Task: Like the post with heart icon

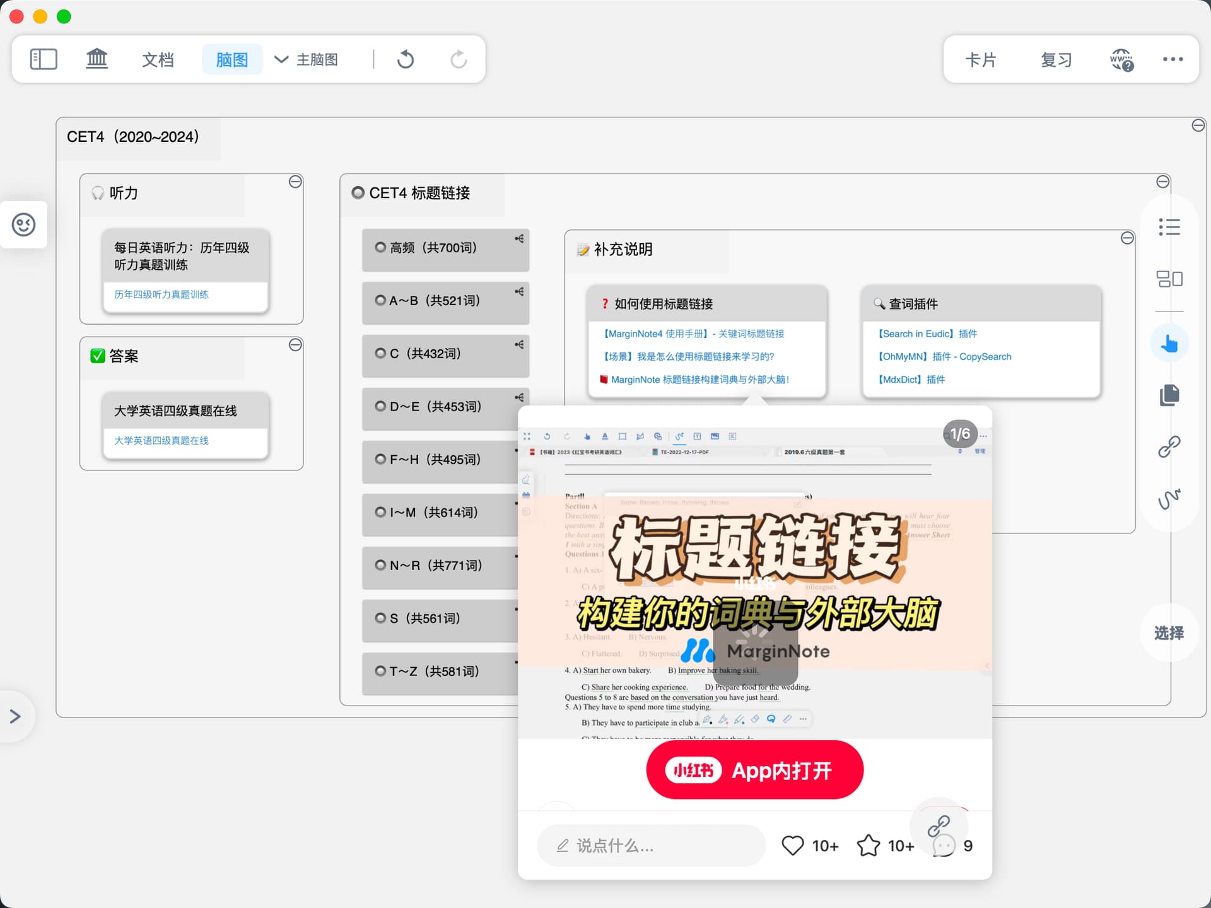Action: [793, 846]
